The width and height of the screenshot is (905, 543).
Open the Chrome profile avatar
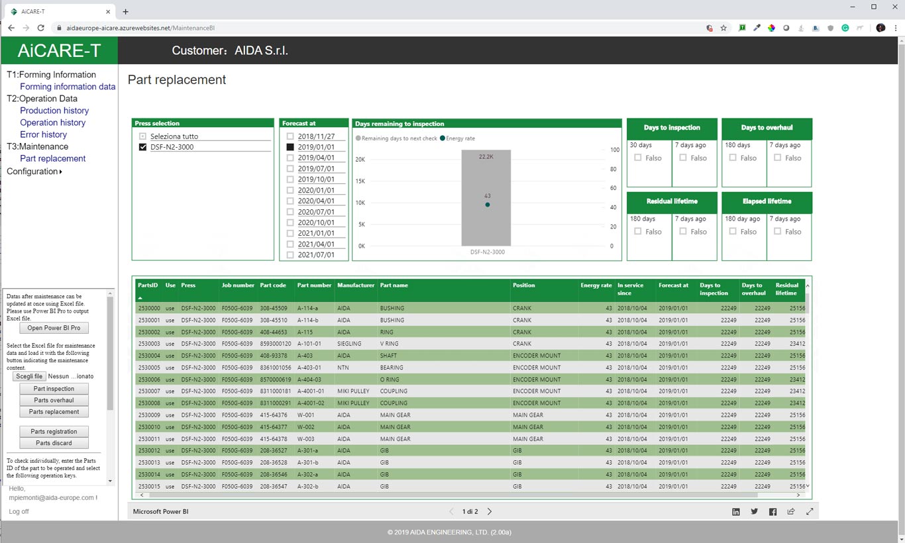point(880,28)
